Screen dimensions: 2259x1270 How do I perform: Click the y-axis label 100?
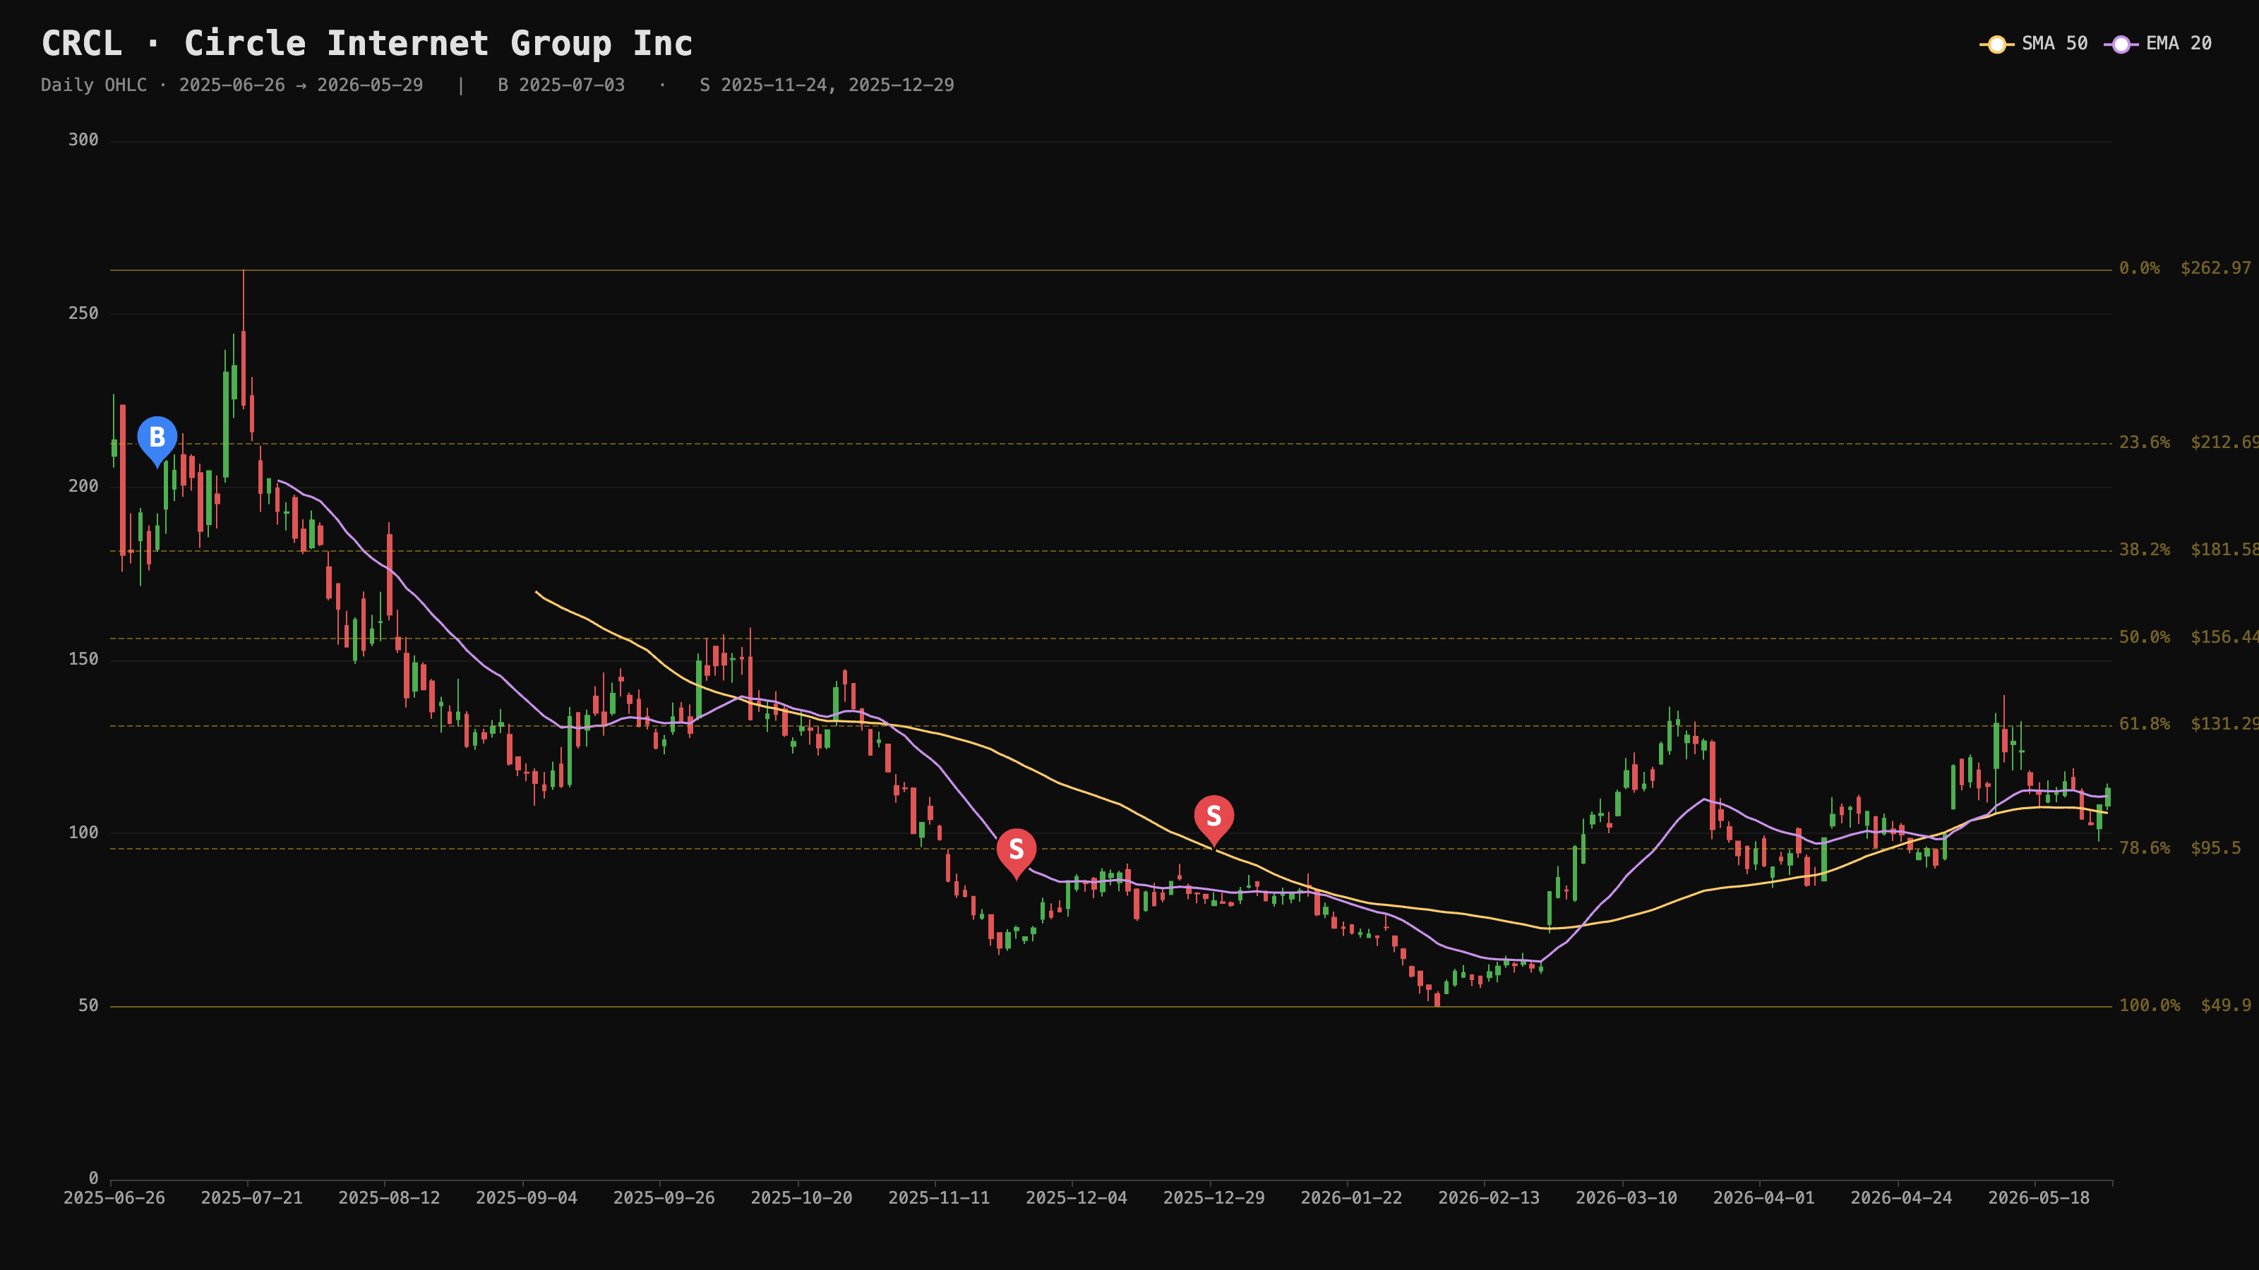click(83, 833)
